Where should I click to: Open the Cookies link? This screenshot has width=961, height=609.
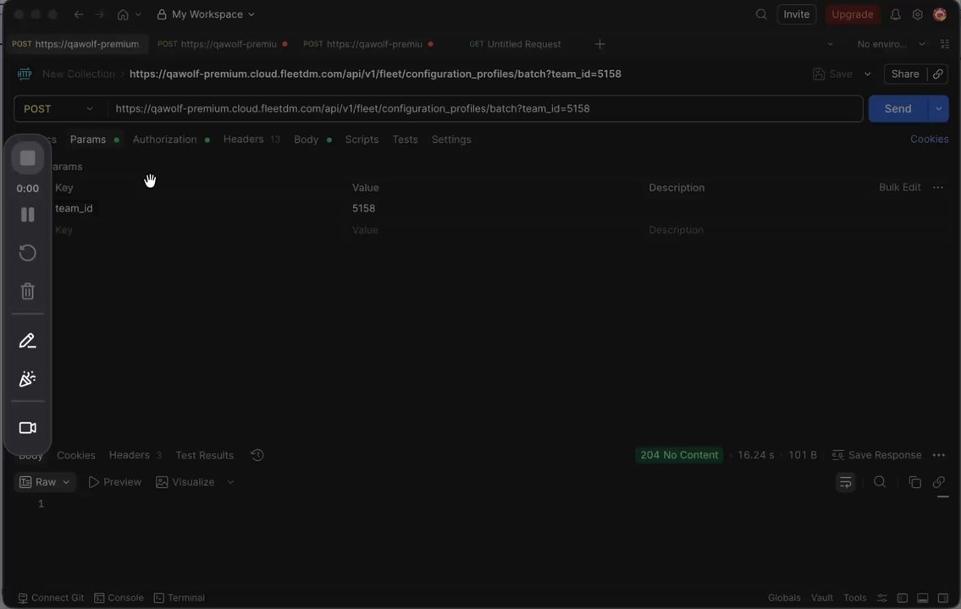tap(929, 140)
